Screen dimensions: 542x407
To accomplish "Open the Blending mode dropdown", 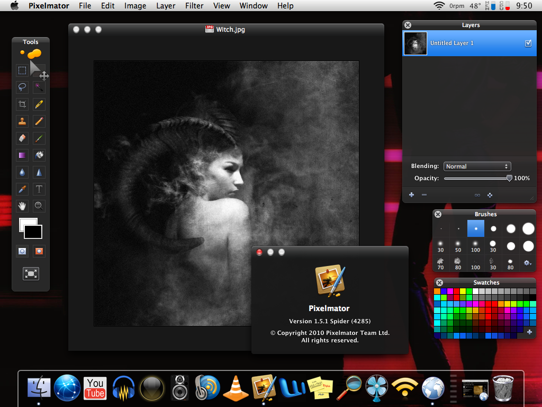I will [477, 166].
